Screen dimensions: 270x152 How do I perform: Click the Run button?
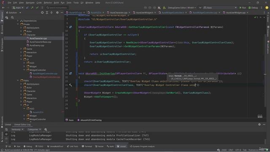(x=243, y=8)
